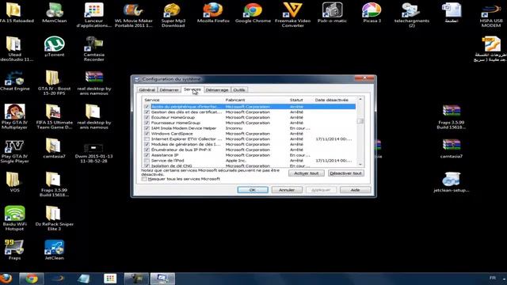507x285 pixels.
Task: Click services list scrollbar up arrow
Action: point(360,100)
